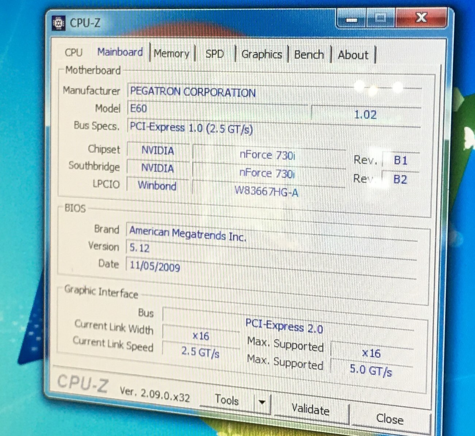Viewport: 475px width, 436px height.
Task: Click the current link speed 2.5 GT/s
Action: click(x=200, y=352)
